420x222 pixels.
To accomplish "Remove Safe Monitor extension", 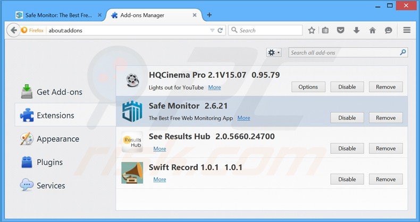I will pyautogui.click(x=386, y=118).
